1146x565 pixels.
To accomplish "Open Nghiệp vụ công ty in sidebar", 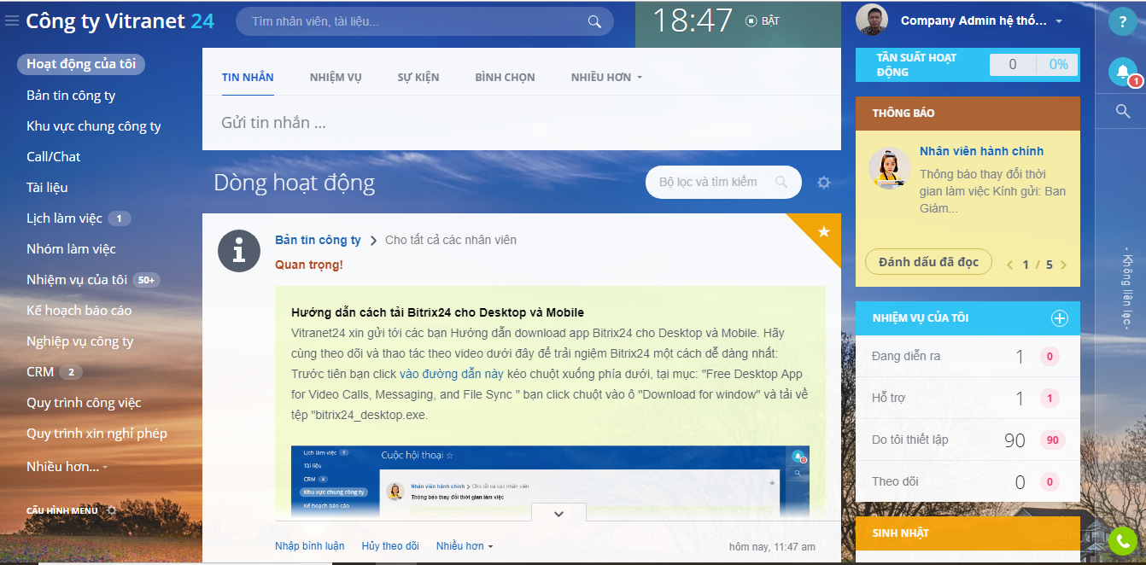I will [x=80, y=341].
